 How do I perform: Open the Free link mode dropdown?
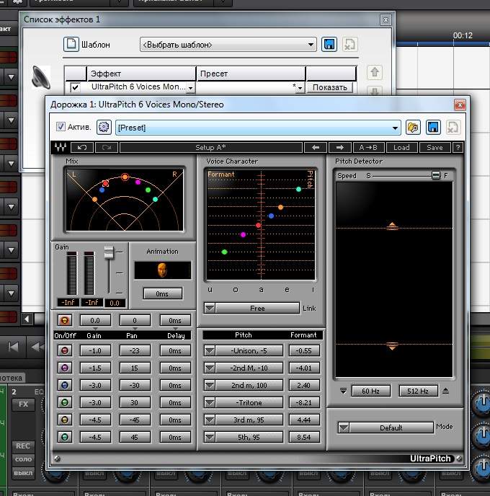210,308
